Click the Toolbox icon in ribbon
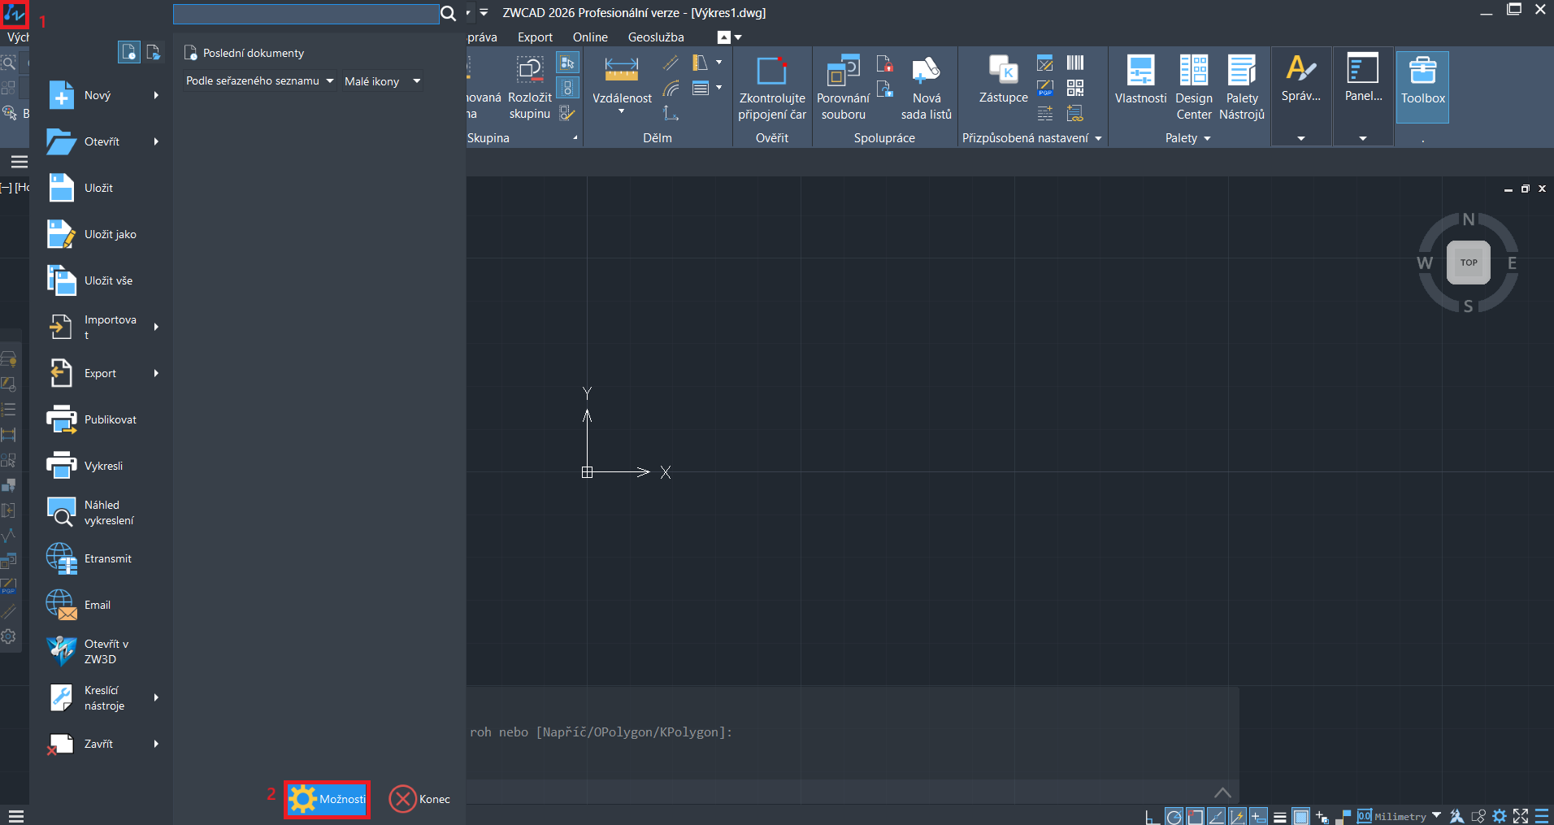1554x825 pixels. [1422, 72]
